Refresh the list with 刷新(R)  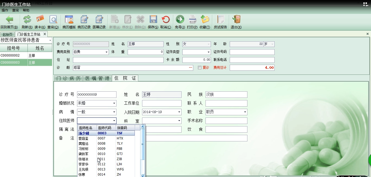(27, 22)
